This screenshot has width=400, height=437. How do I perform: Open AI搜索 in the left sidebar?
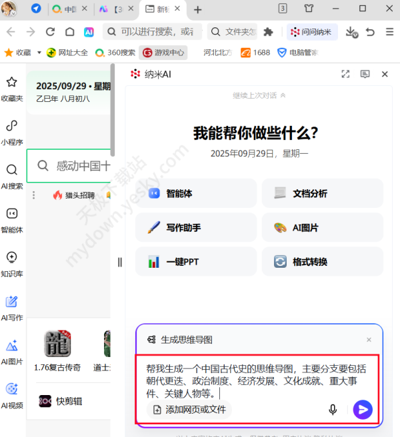pyautogui.click(x=11, y=176)
